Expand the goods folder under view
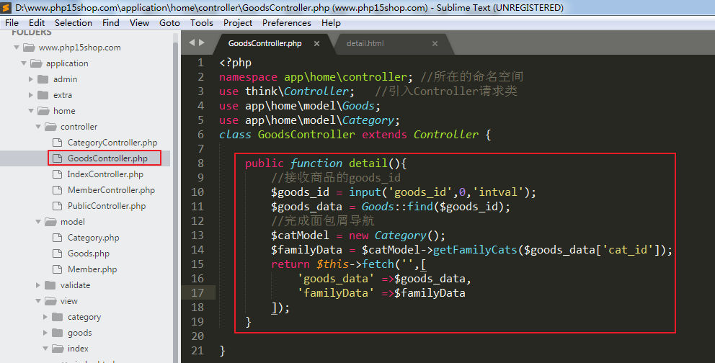715x363 pixels. (x=47, y=333)
